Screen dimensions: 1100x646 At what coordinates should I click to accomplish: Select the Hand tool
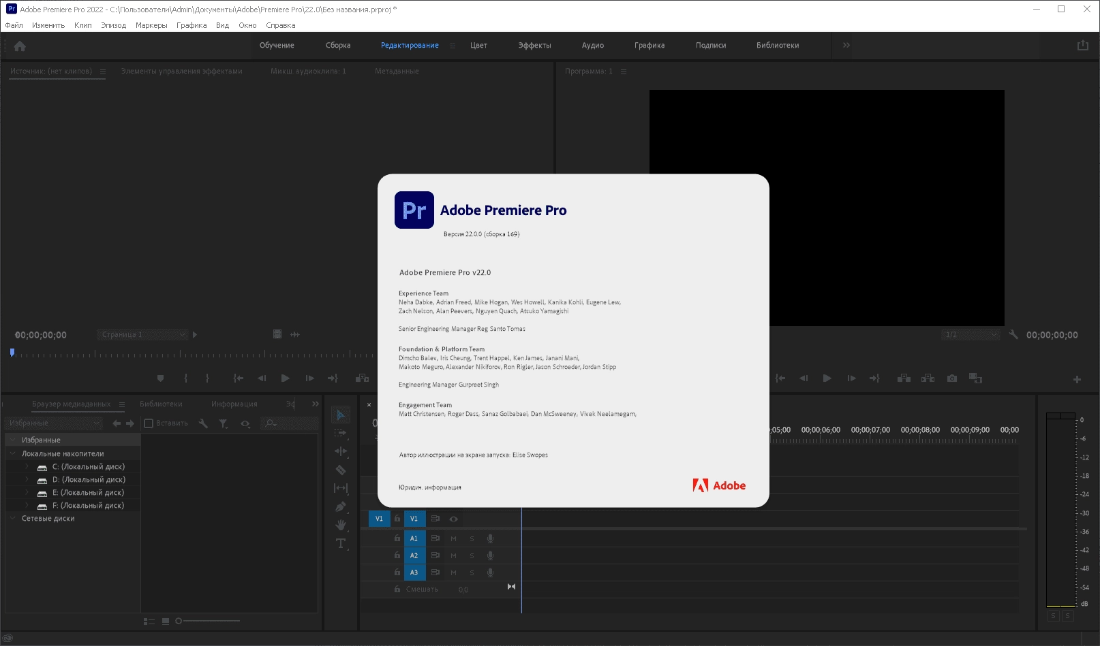[341, 525]
